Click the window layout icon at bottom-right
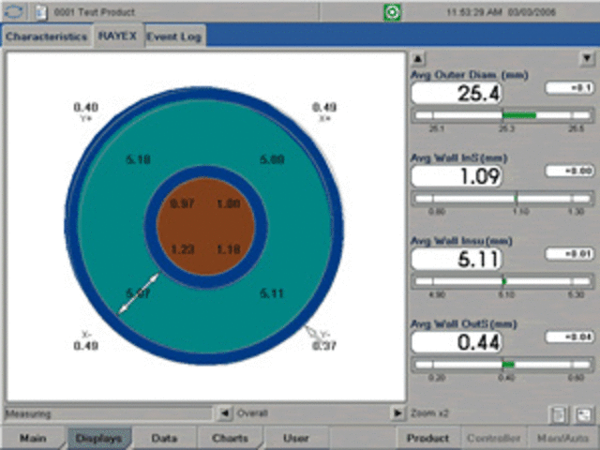The image size is (600, 450). [582, 413]
